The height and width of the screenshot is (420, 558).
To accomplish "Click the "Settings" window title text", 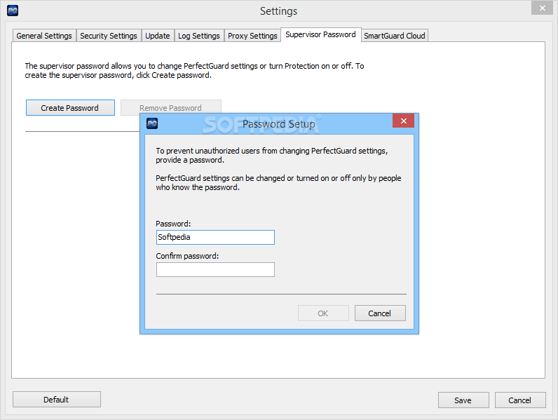I will (x=278, y=11).
